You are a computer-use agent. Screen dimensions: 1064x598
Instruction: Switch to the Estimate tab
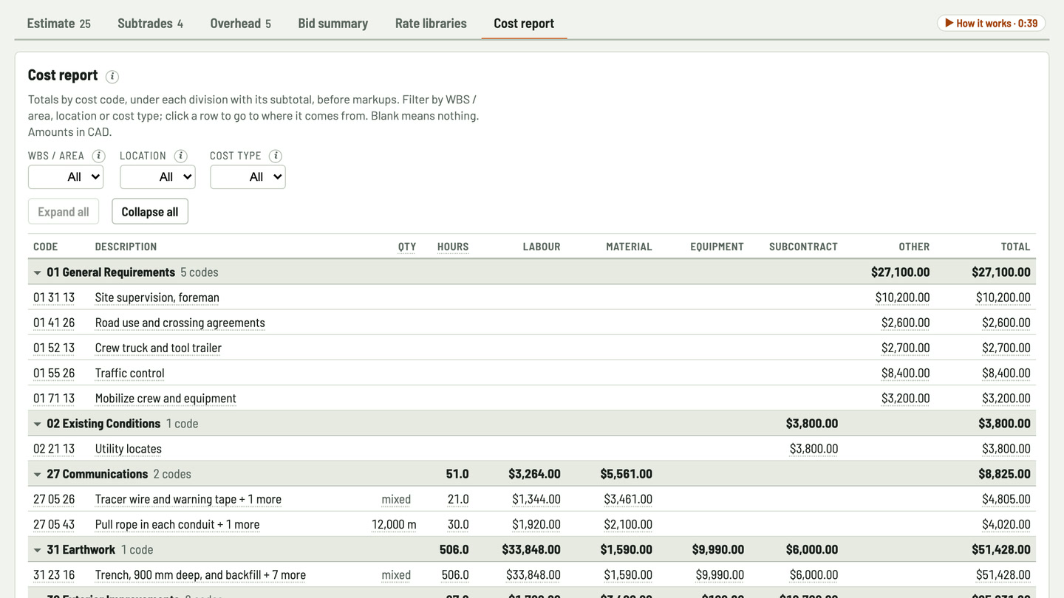pos(59,23)
